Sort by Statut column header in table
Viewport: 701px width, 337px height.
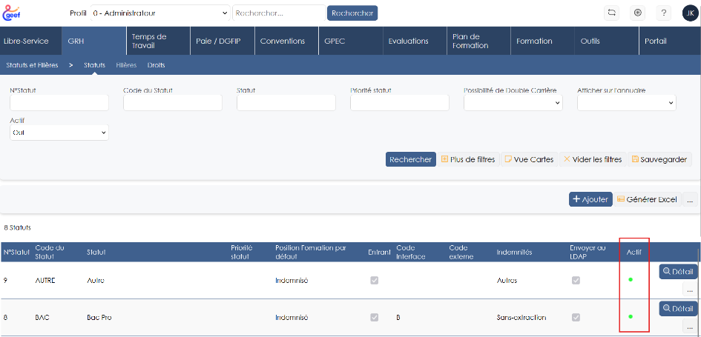pos(96,252)
